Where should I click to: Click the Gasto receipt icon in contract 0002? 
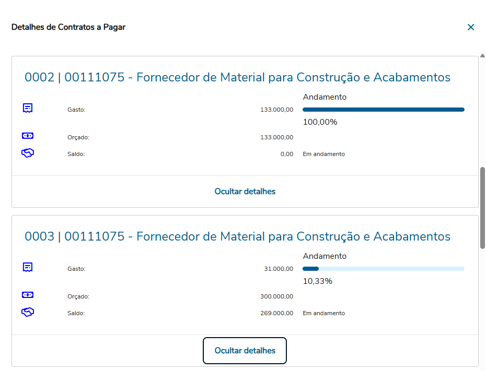[28, 108]
